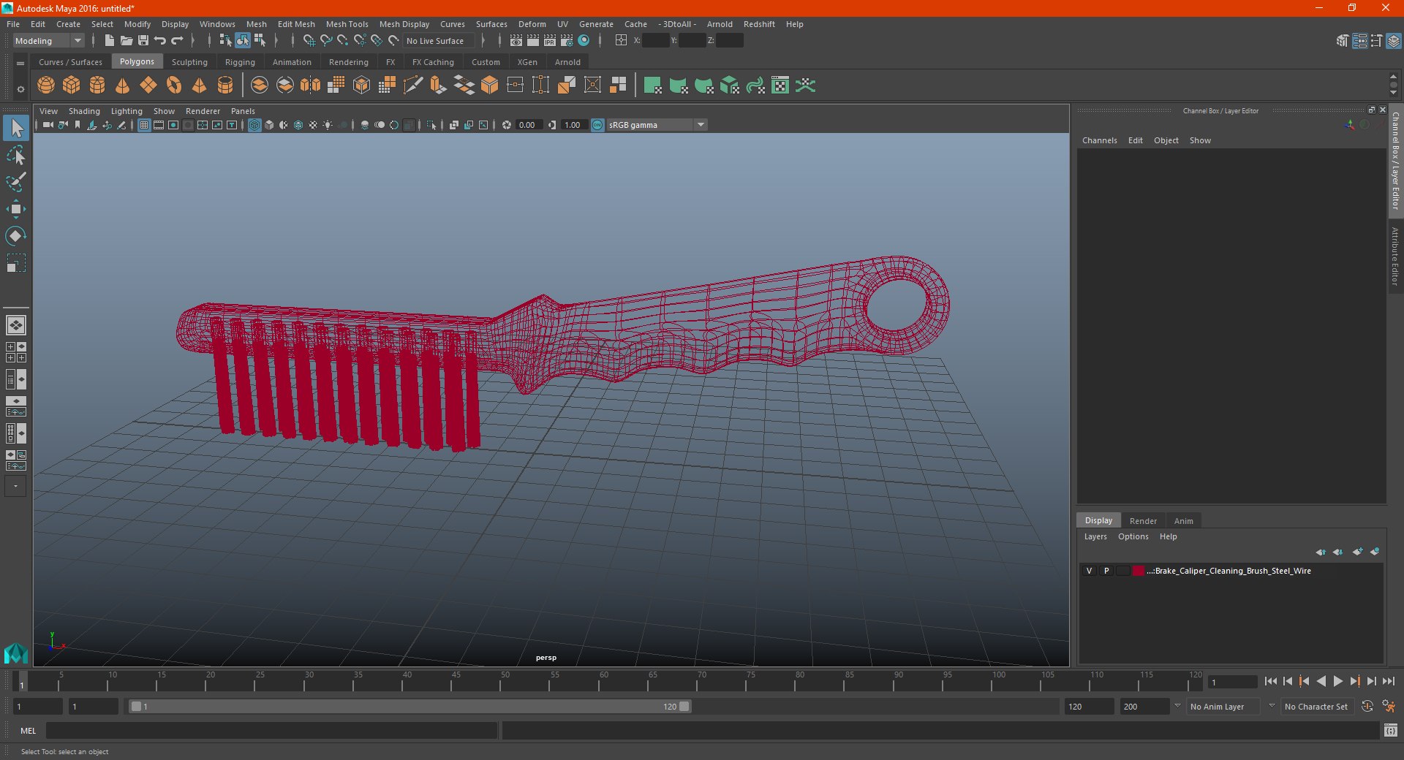Toggle Snap to Curves on status line

[x=326, y=41]
